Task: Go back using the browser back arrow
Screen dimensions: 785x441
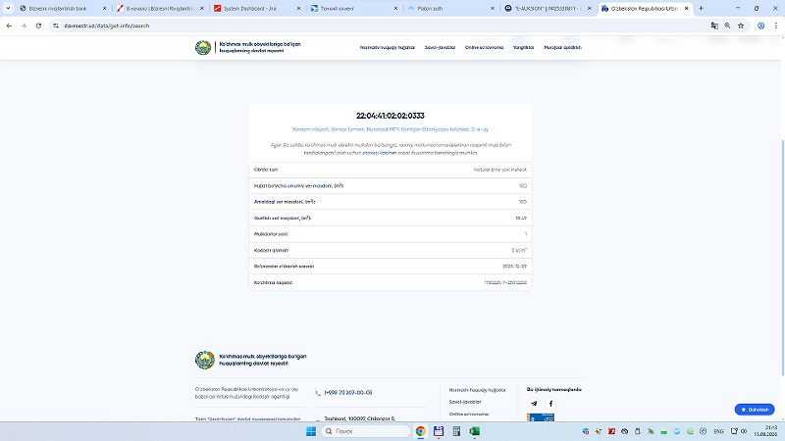Action: click(9, 25)
